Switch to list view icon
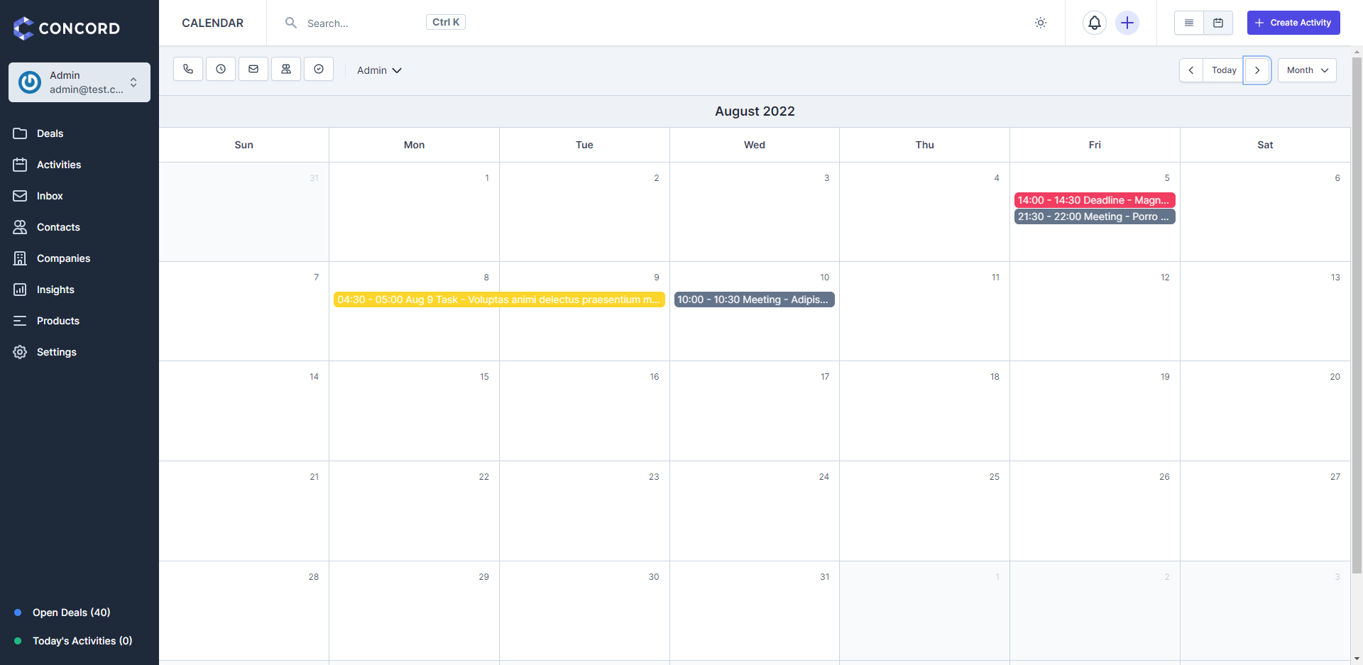This screenshot has width=1363, height=665. coord(1189,23)
